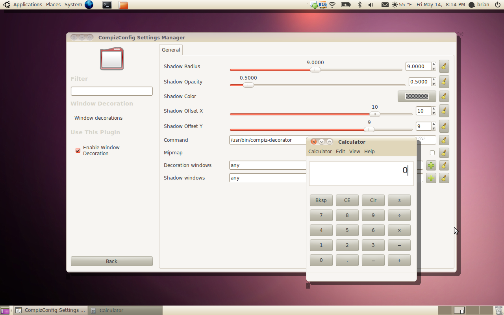Open the terminal launcher in top panel
The image size is (504, 315).
pyautogui.click(x=107, y=5)
